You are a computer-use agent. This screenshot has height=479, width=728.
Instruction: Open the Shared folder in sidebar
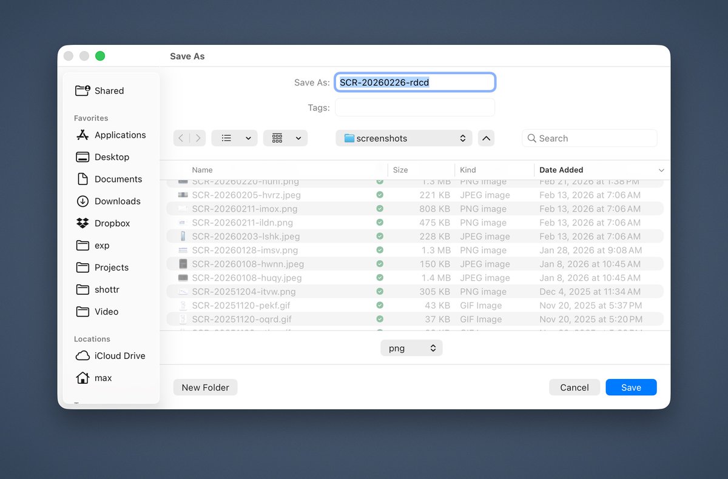pyautogui.click(x=99, y=91)
